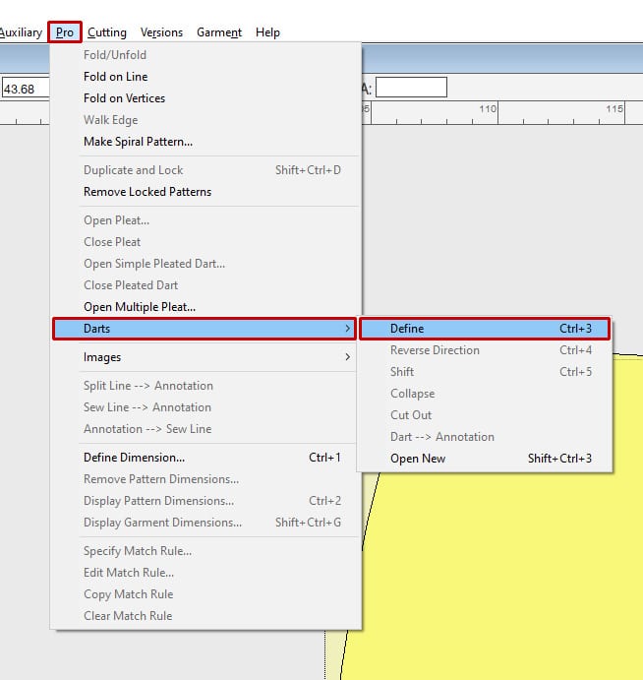Image resolution: width=643 pixels, height=680 pixels.
Task: Open the Versions menu
Action: coord(161,32)
